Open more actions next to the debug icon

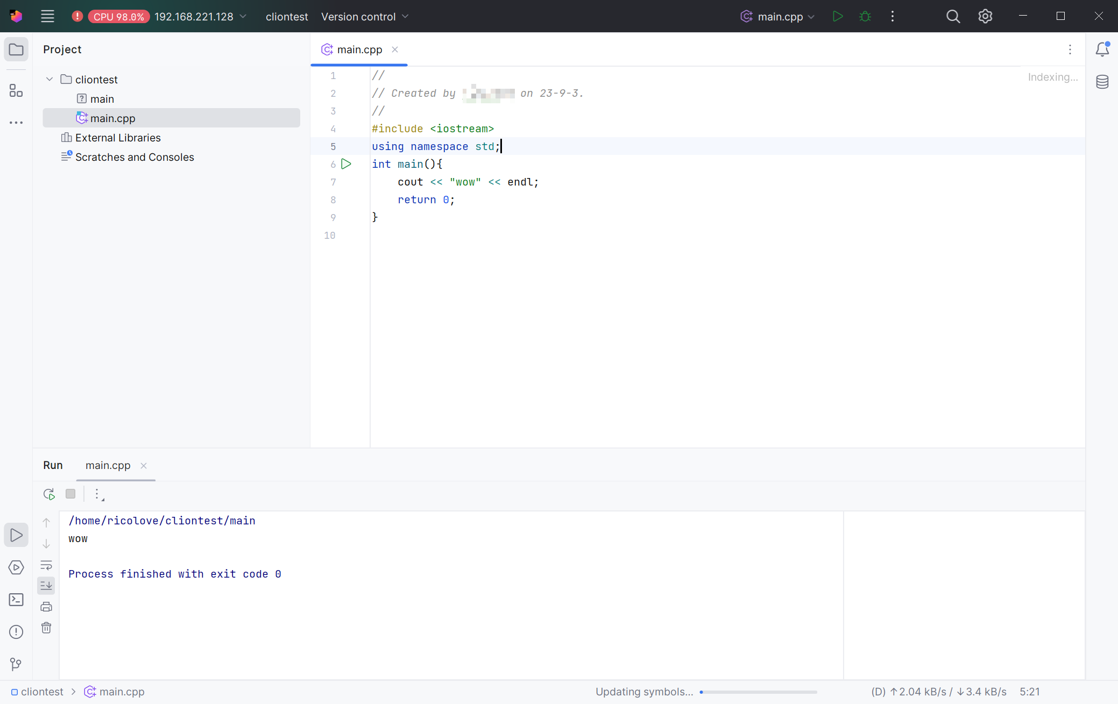tap(892, 16)
